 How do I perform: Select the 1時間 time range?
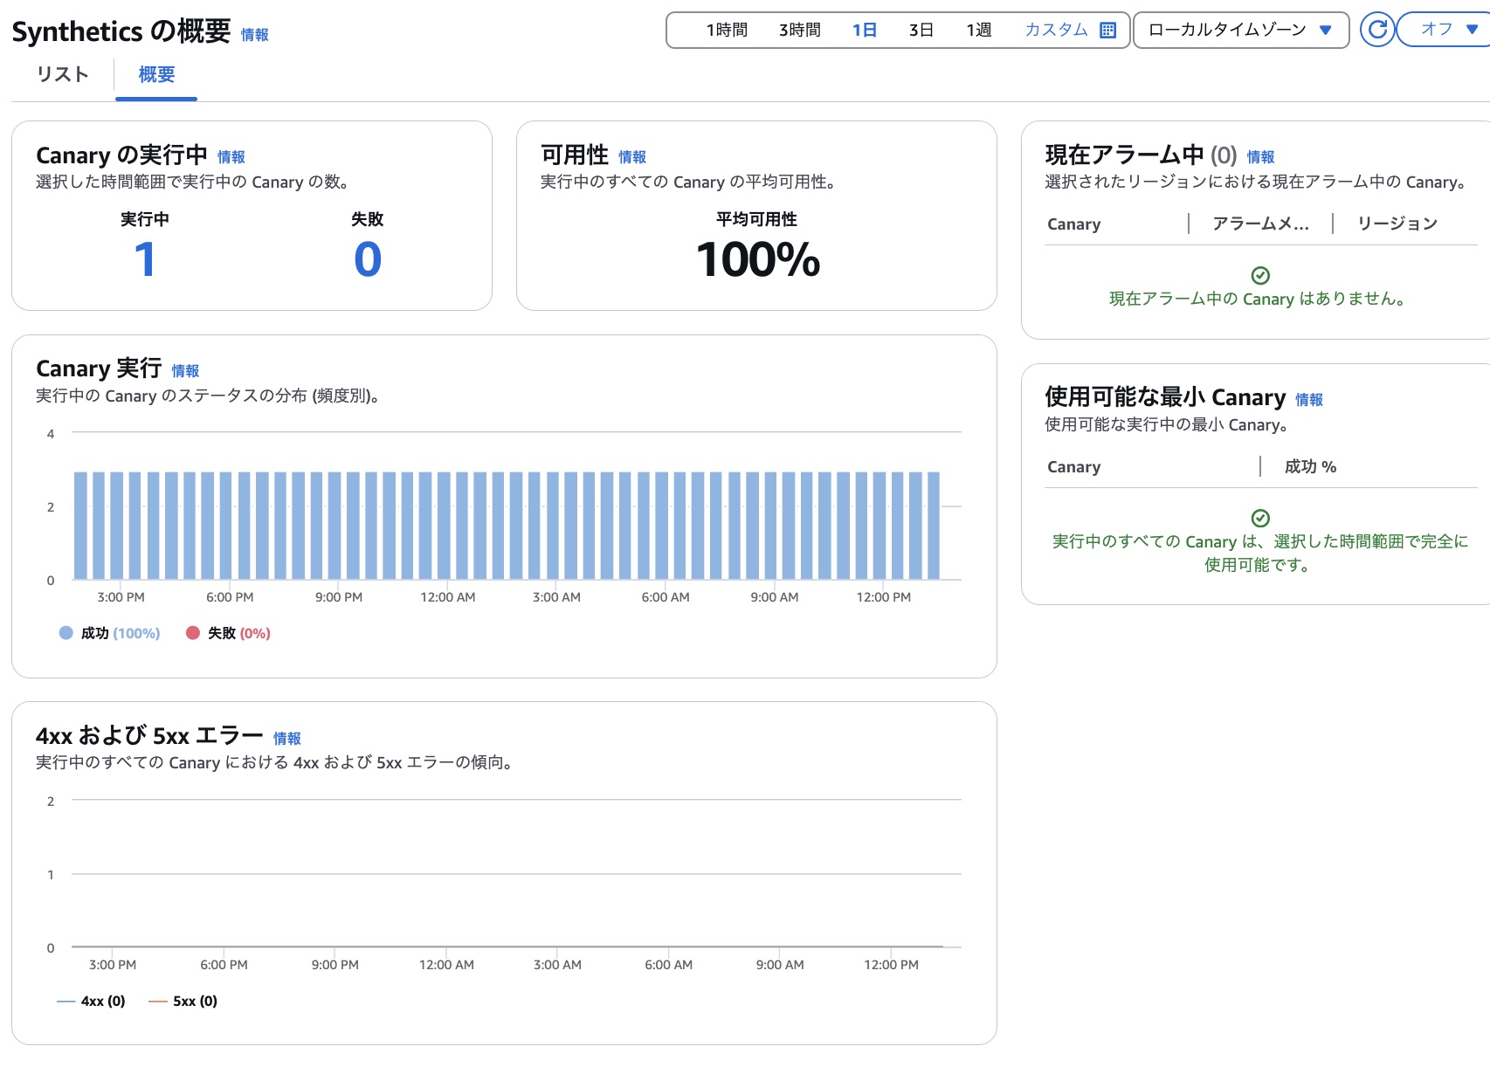[x=727, y=31]
